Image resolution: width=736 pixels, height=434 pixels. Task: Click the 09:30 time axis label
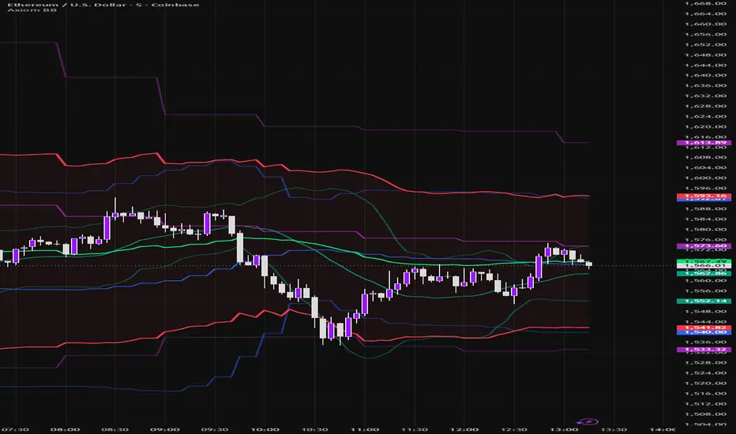pyautogui.click(x=215, y=429)
